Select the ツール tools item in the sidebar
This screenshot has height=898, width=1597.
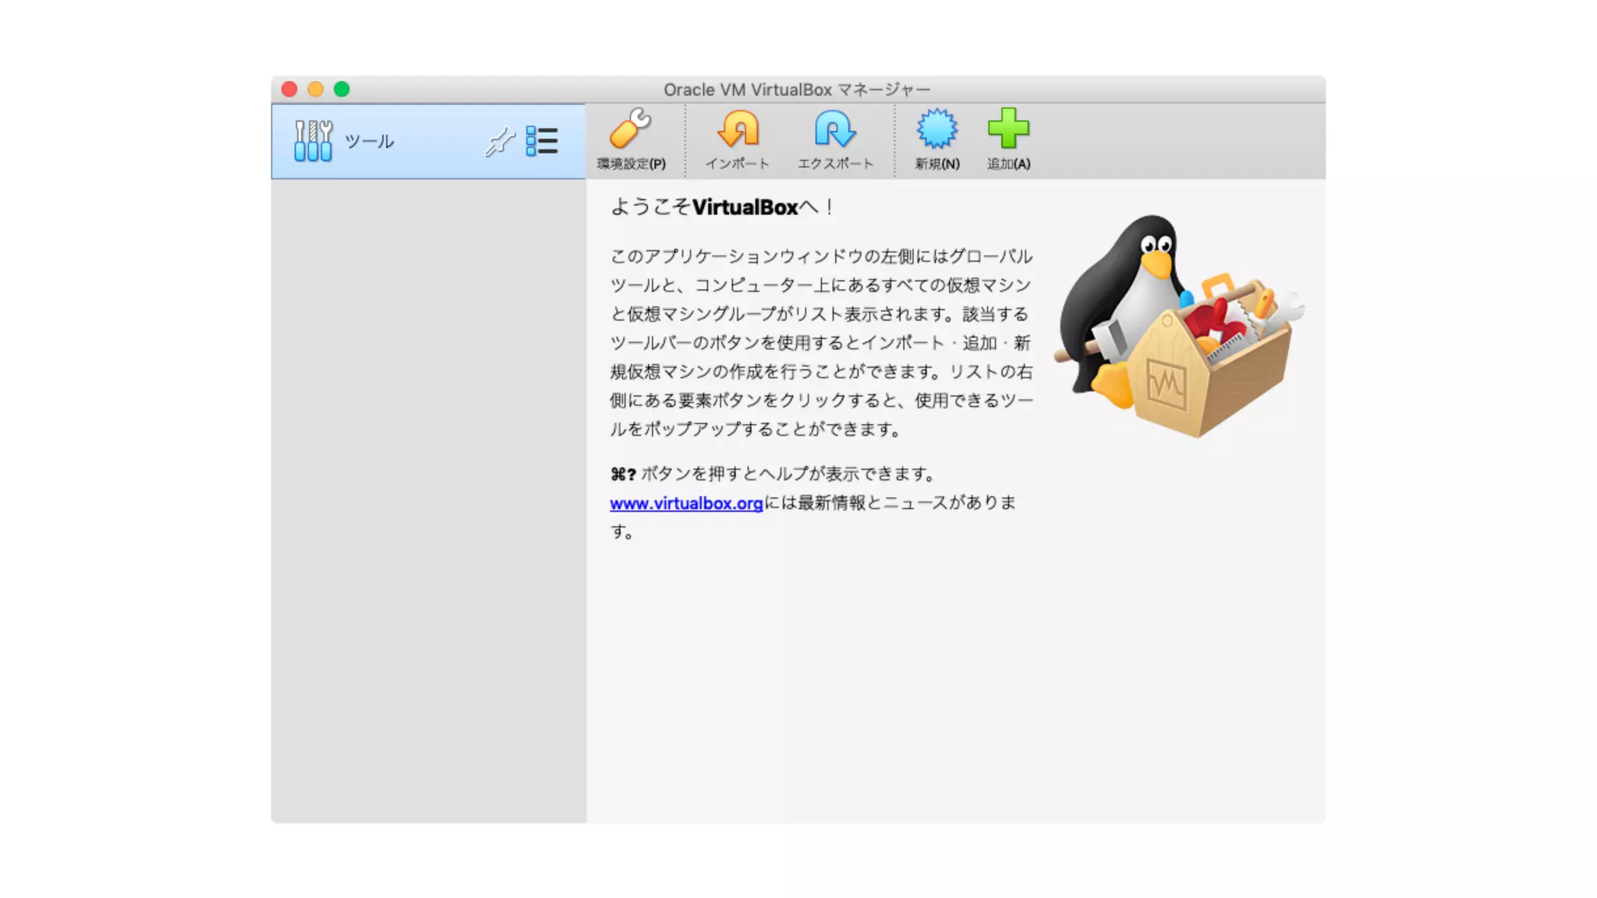[428, 141]
